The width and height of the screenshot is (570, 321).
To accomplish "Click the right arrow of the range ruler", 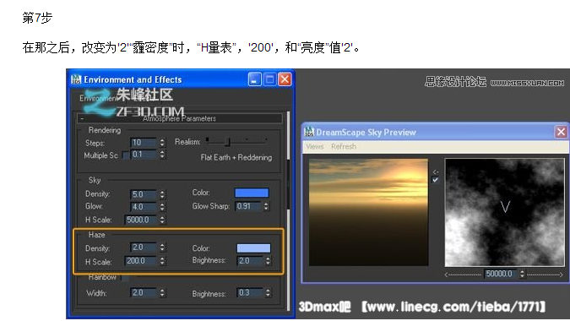I will pyautogui.click(x=561, y=275).
